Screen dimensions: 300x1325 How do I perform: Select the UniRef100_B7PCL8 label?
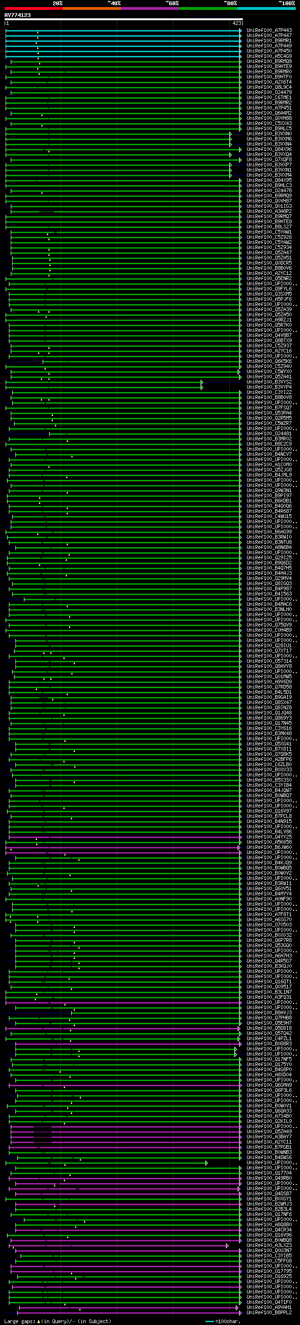pyautogui.click(x=269, y=816)
